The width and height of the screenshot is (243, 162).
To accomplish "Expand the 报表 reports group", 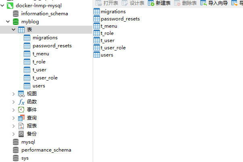I will tap(13, 126).
